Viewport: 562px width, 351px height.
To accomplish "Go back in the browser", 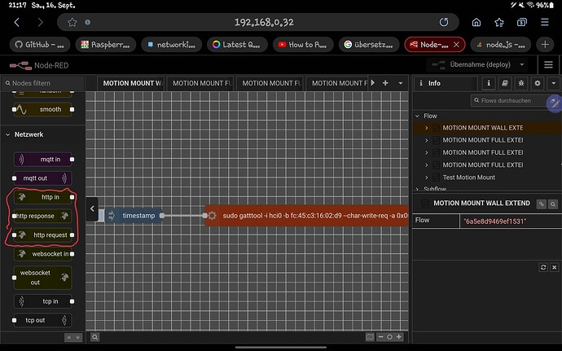I will [17, 22].
